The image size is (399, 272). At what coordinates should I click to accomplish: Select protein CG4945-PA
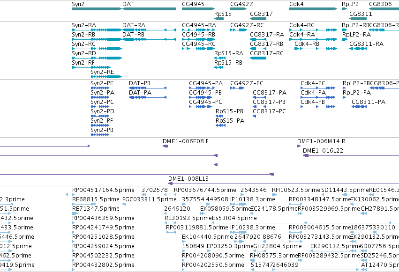tap(202, 88)
